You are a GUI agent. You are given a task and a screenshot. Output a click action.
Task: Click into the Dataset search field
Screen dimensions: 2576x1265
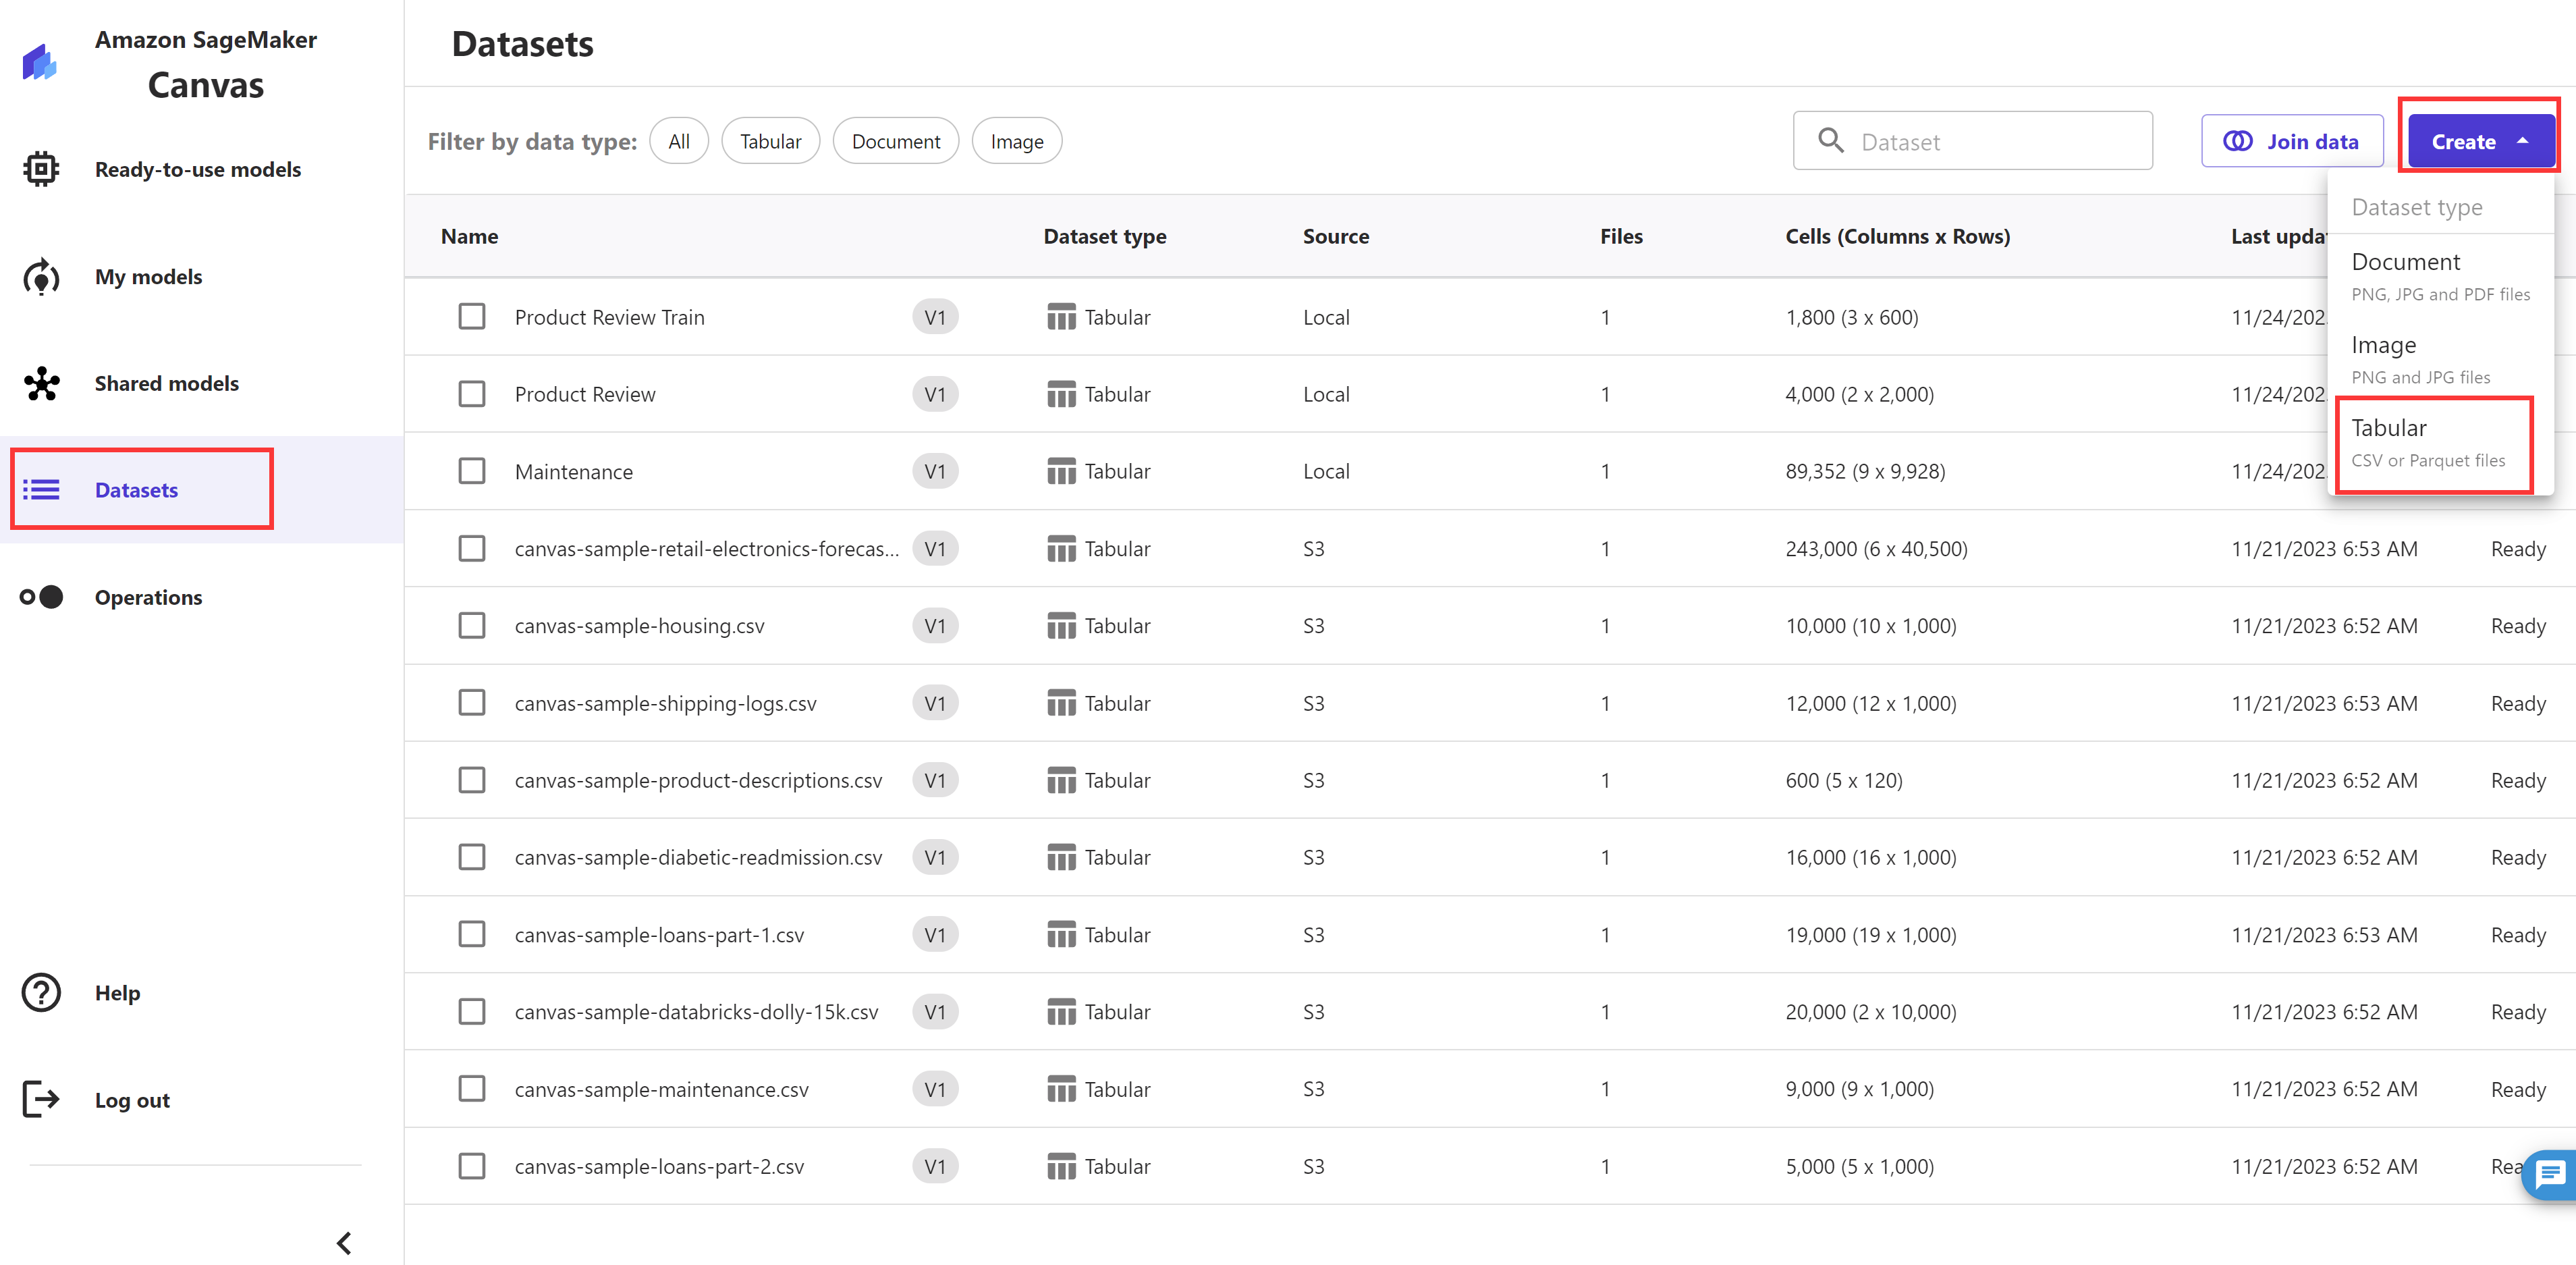click(1972, 141)
